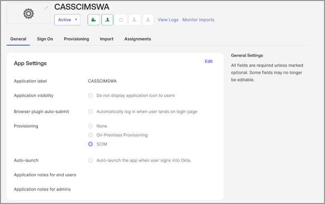Image resolution: width=325 pixels, height=204 pixels.
Task: Select On-Premises Provisioning radio button
Action: (x=90, y=135)
